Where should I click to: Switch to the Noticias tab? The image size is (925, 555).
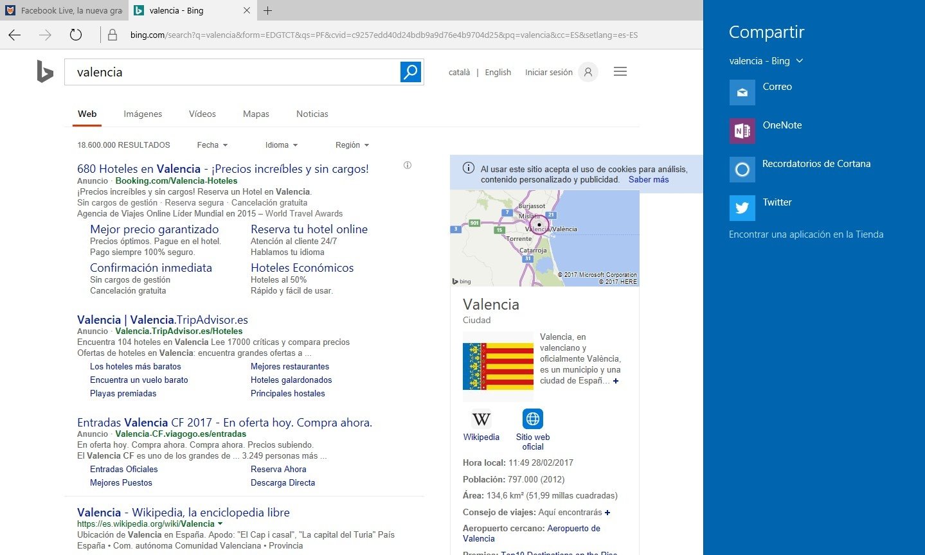[x=312, y=114]
